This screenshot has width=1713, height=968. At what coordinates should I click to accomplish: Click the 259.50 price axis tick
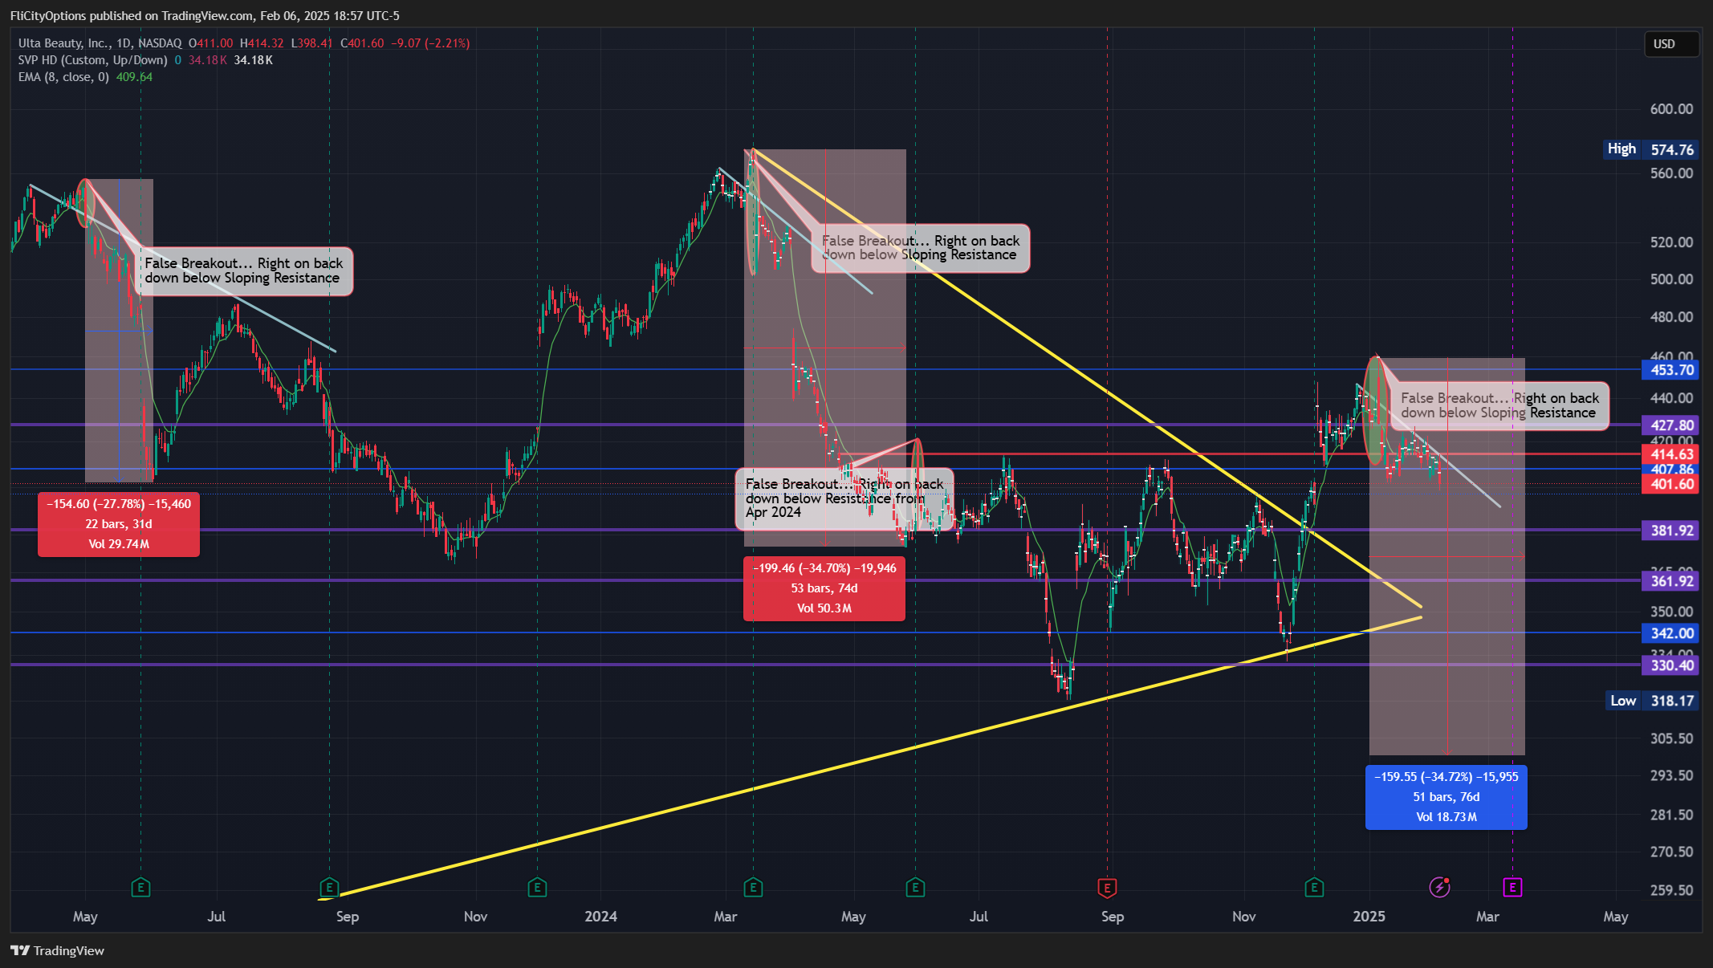point(1671,890)
